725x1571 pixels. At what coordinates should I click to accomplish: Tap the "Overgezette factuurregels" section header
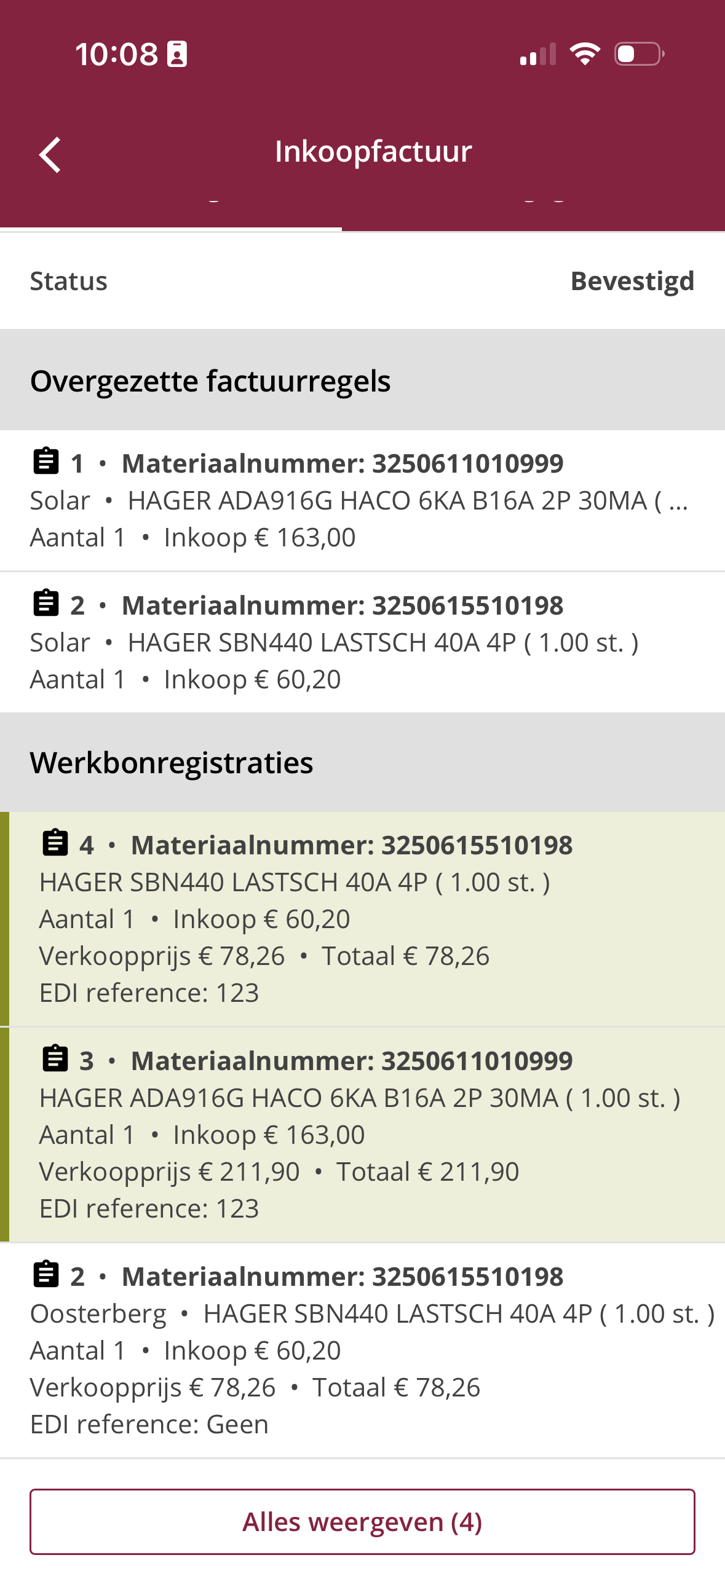click(x=210, y=381)
